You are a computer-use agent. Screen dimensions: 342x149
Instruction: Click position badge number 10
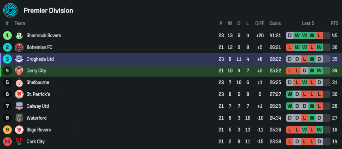(x=7, y=141)
